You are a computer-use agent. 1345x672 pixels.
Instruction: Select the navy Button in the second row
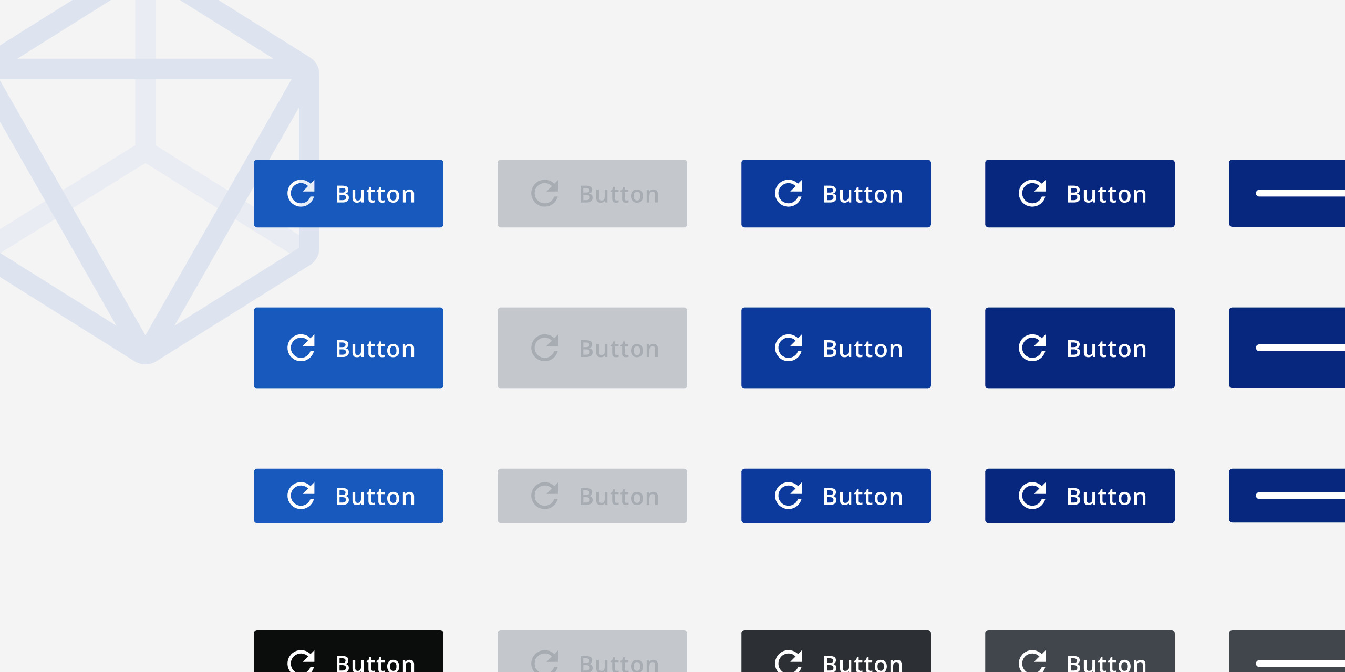(1080, 348)
